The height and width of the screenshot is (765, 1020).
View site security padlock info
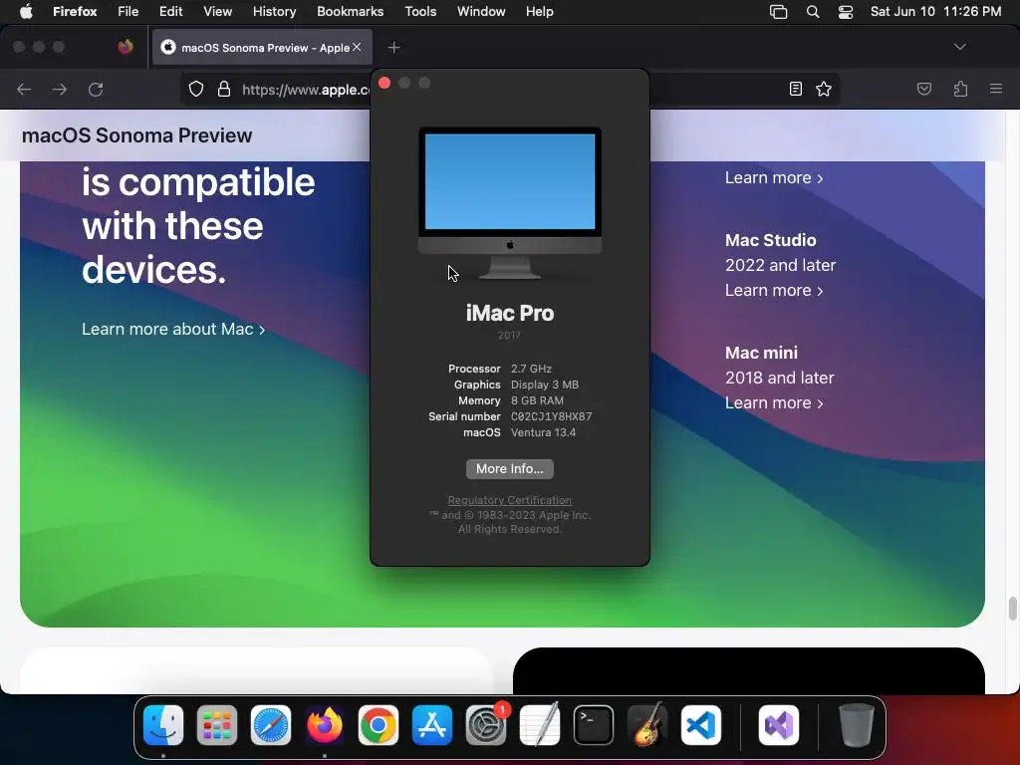tap(224, 89)
